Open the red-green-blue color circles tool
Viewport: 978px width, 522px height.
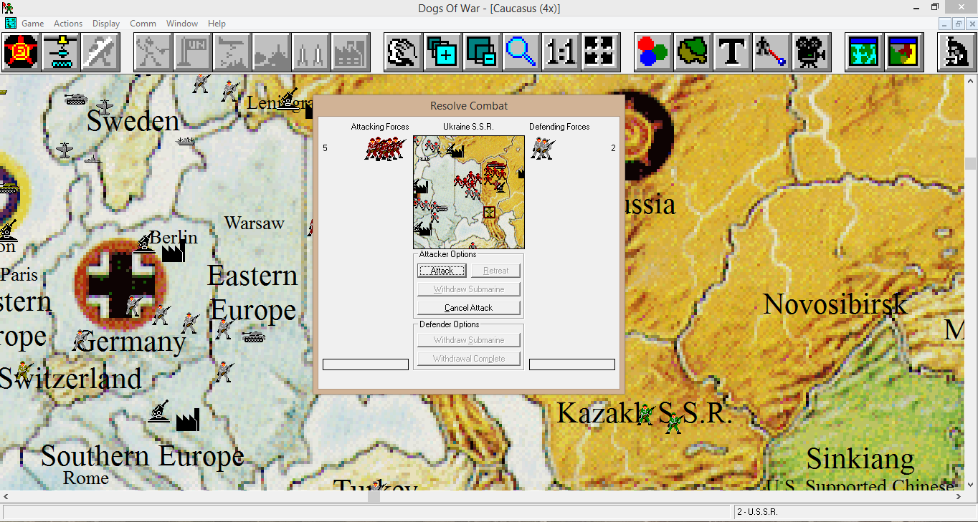(x=654, y=52)
